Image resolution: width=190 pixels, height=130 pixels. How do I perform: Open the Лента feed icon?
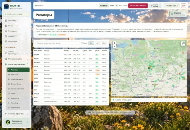[x=6, y=26]
